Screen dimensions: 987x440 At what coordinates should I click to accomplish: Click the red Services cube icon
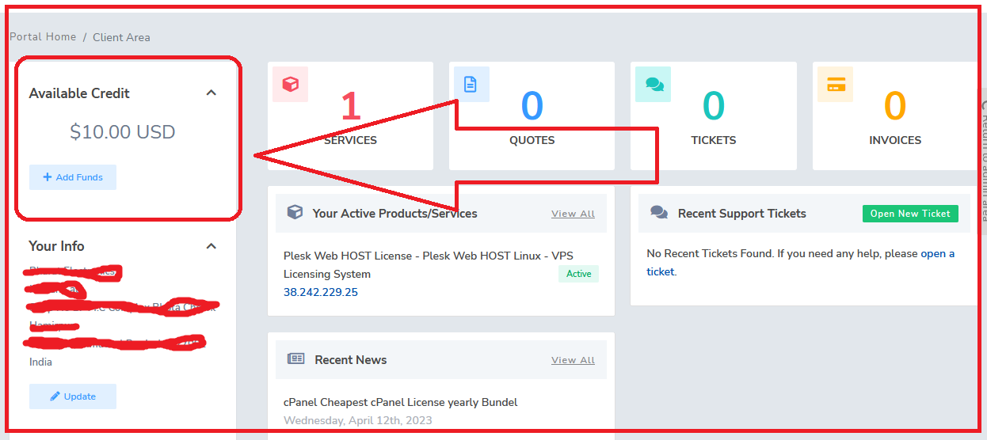(290, 84)
